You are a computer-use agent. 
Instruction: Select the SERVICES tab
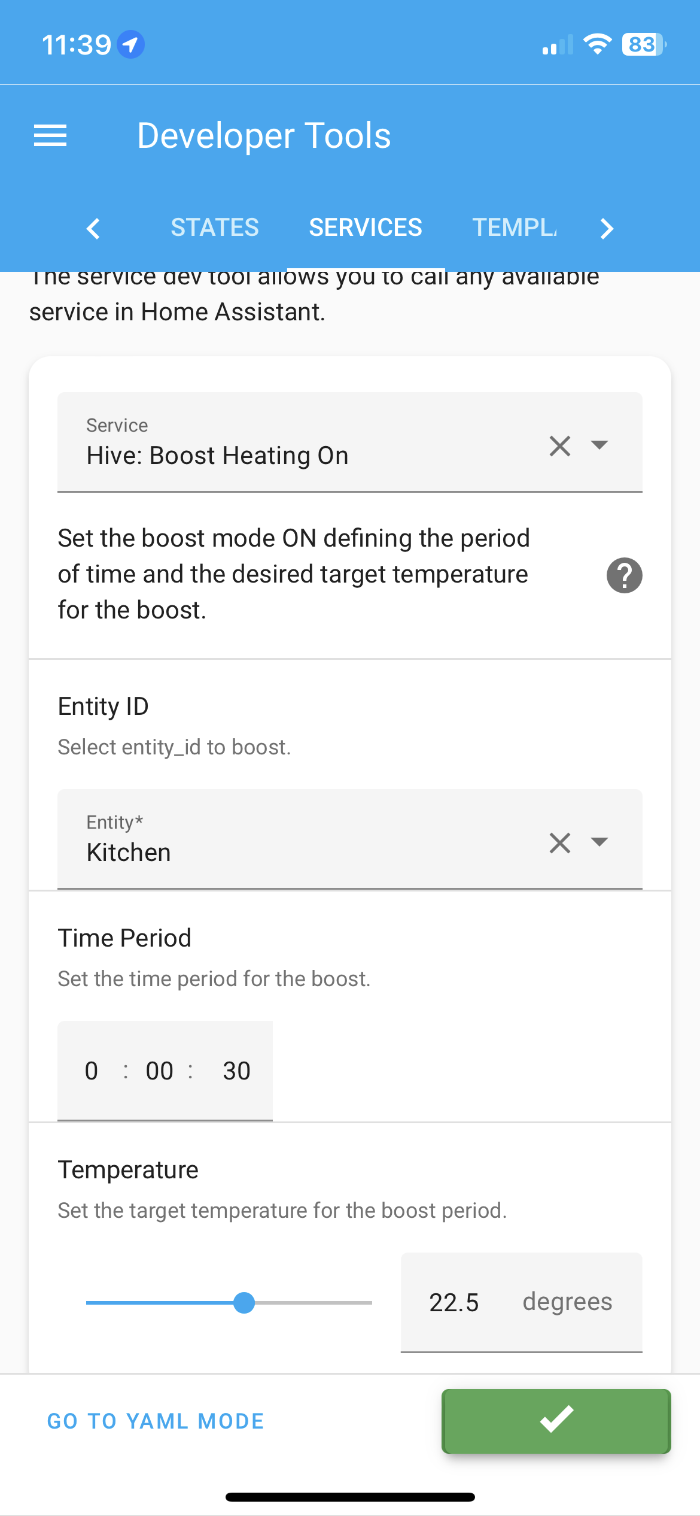(x=365, y=228)
